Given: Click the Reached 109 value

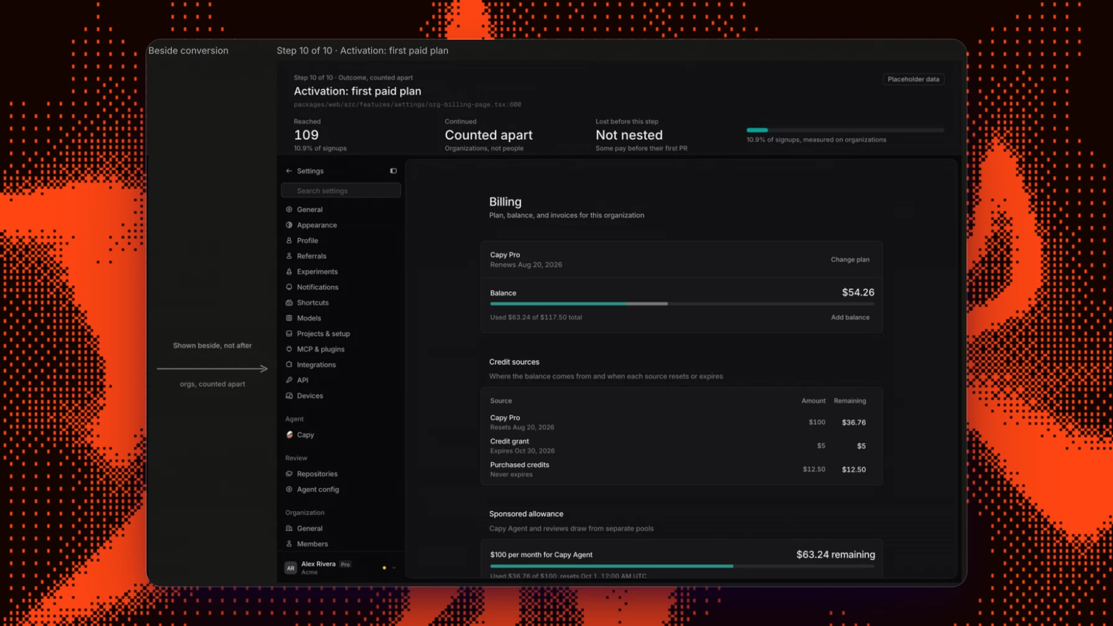Looking at the screenshot, I should click(x=306, y=135).
